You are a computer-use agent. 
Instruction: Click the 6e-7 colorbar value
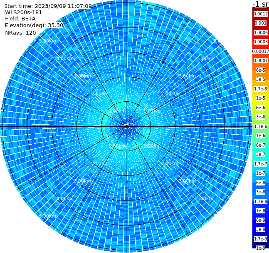261,145
